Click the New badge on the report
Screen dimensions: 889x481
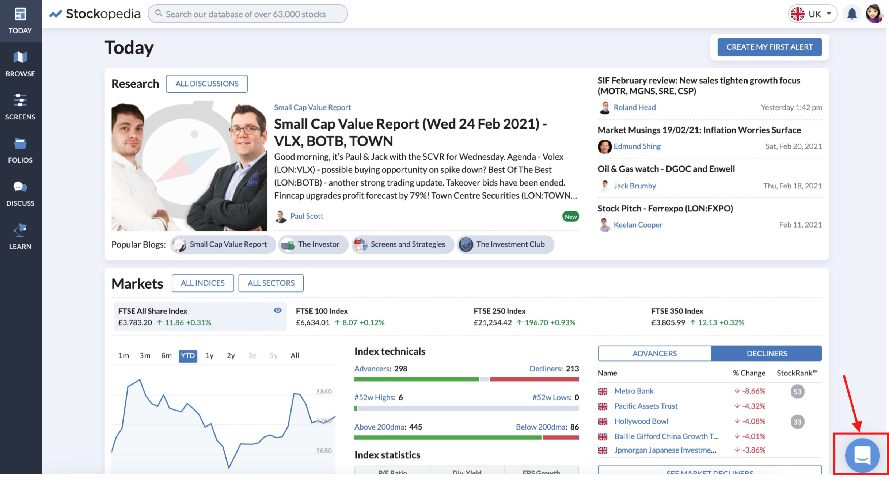570,217
